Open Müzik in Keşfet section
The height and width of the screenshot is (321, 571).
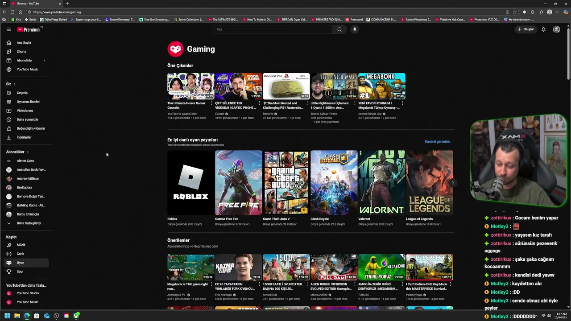[x=26, y=245]
